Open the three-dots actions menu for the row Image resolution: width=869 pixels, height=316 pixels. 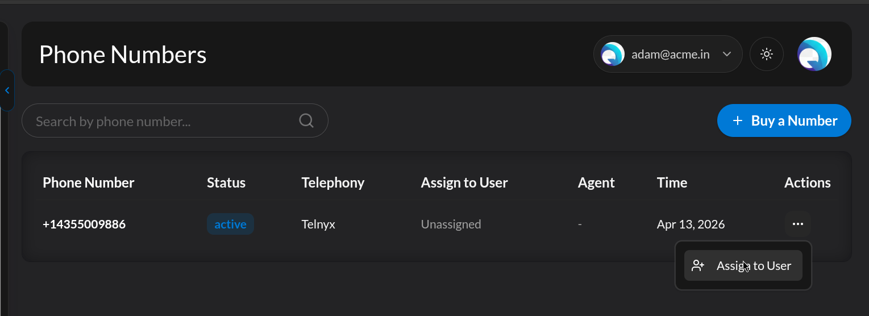click(798, 224)
